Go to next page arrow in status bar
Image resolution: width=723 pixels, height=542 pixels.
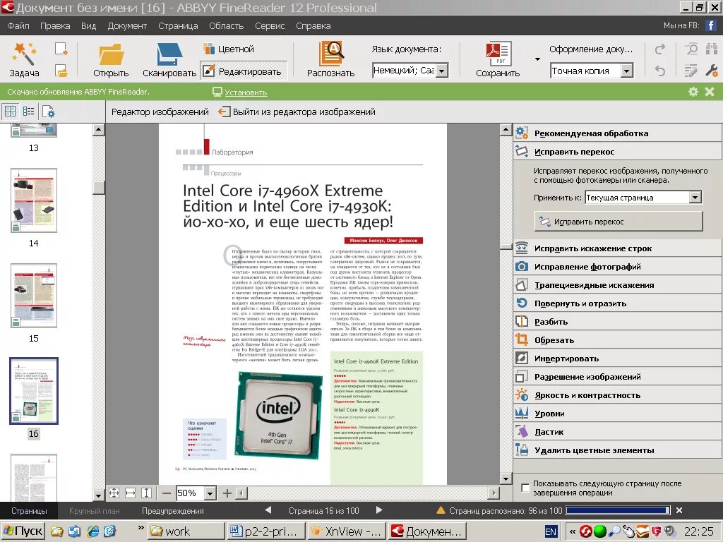tap(379, 510)
